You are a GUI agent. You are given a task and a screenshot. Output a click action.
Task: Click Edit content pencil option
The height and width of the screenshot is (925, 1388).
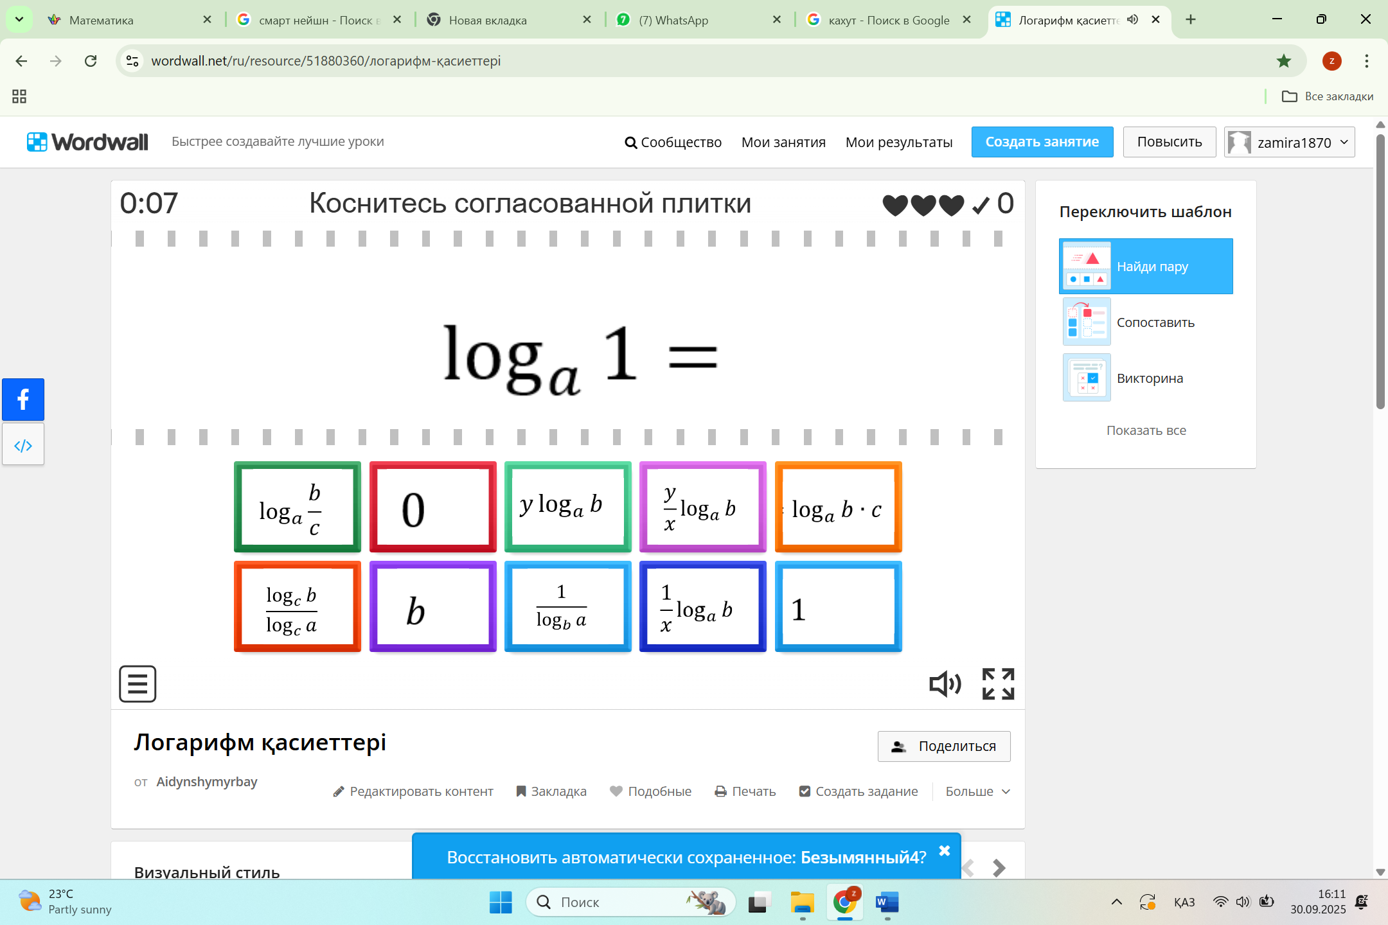point(413,791)
